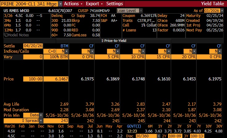Click the Vary value field 0
The image size is (227, 138).
(33, 57)
